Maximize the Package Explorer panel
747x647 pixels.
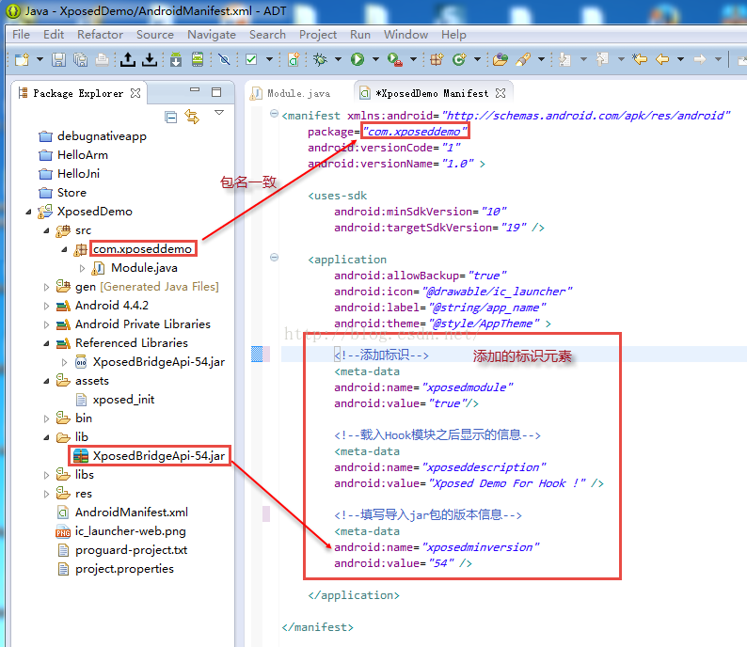pyautogui.click(x=216, y=92)
